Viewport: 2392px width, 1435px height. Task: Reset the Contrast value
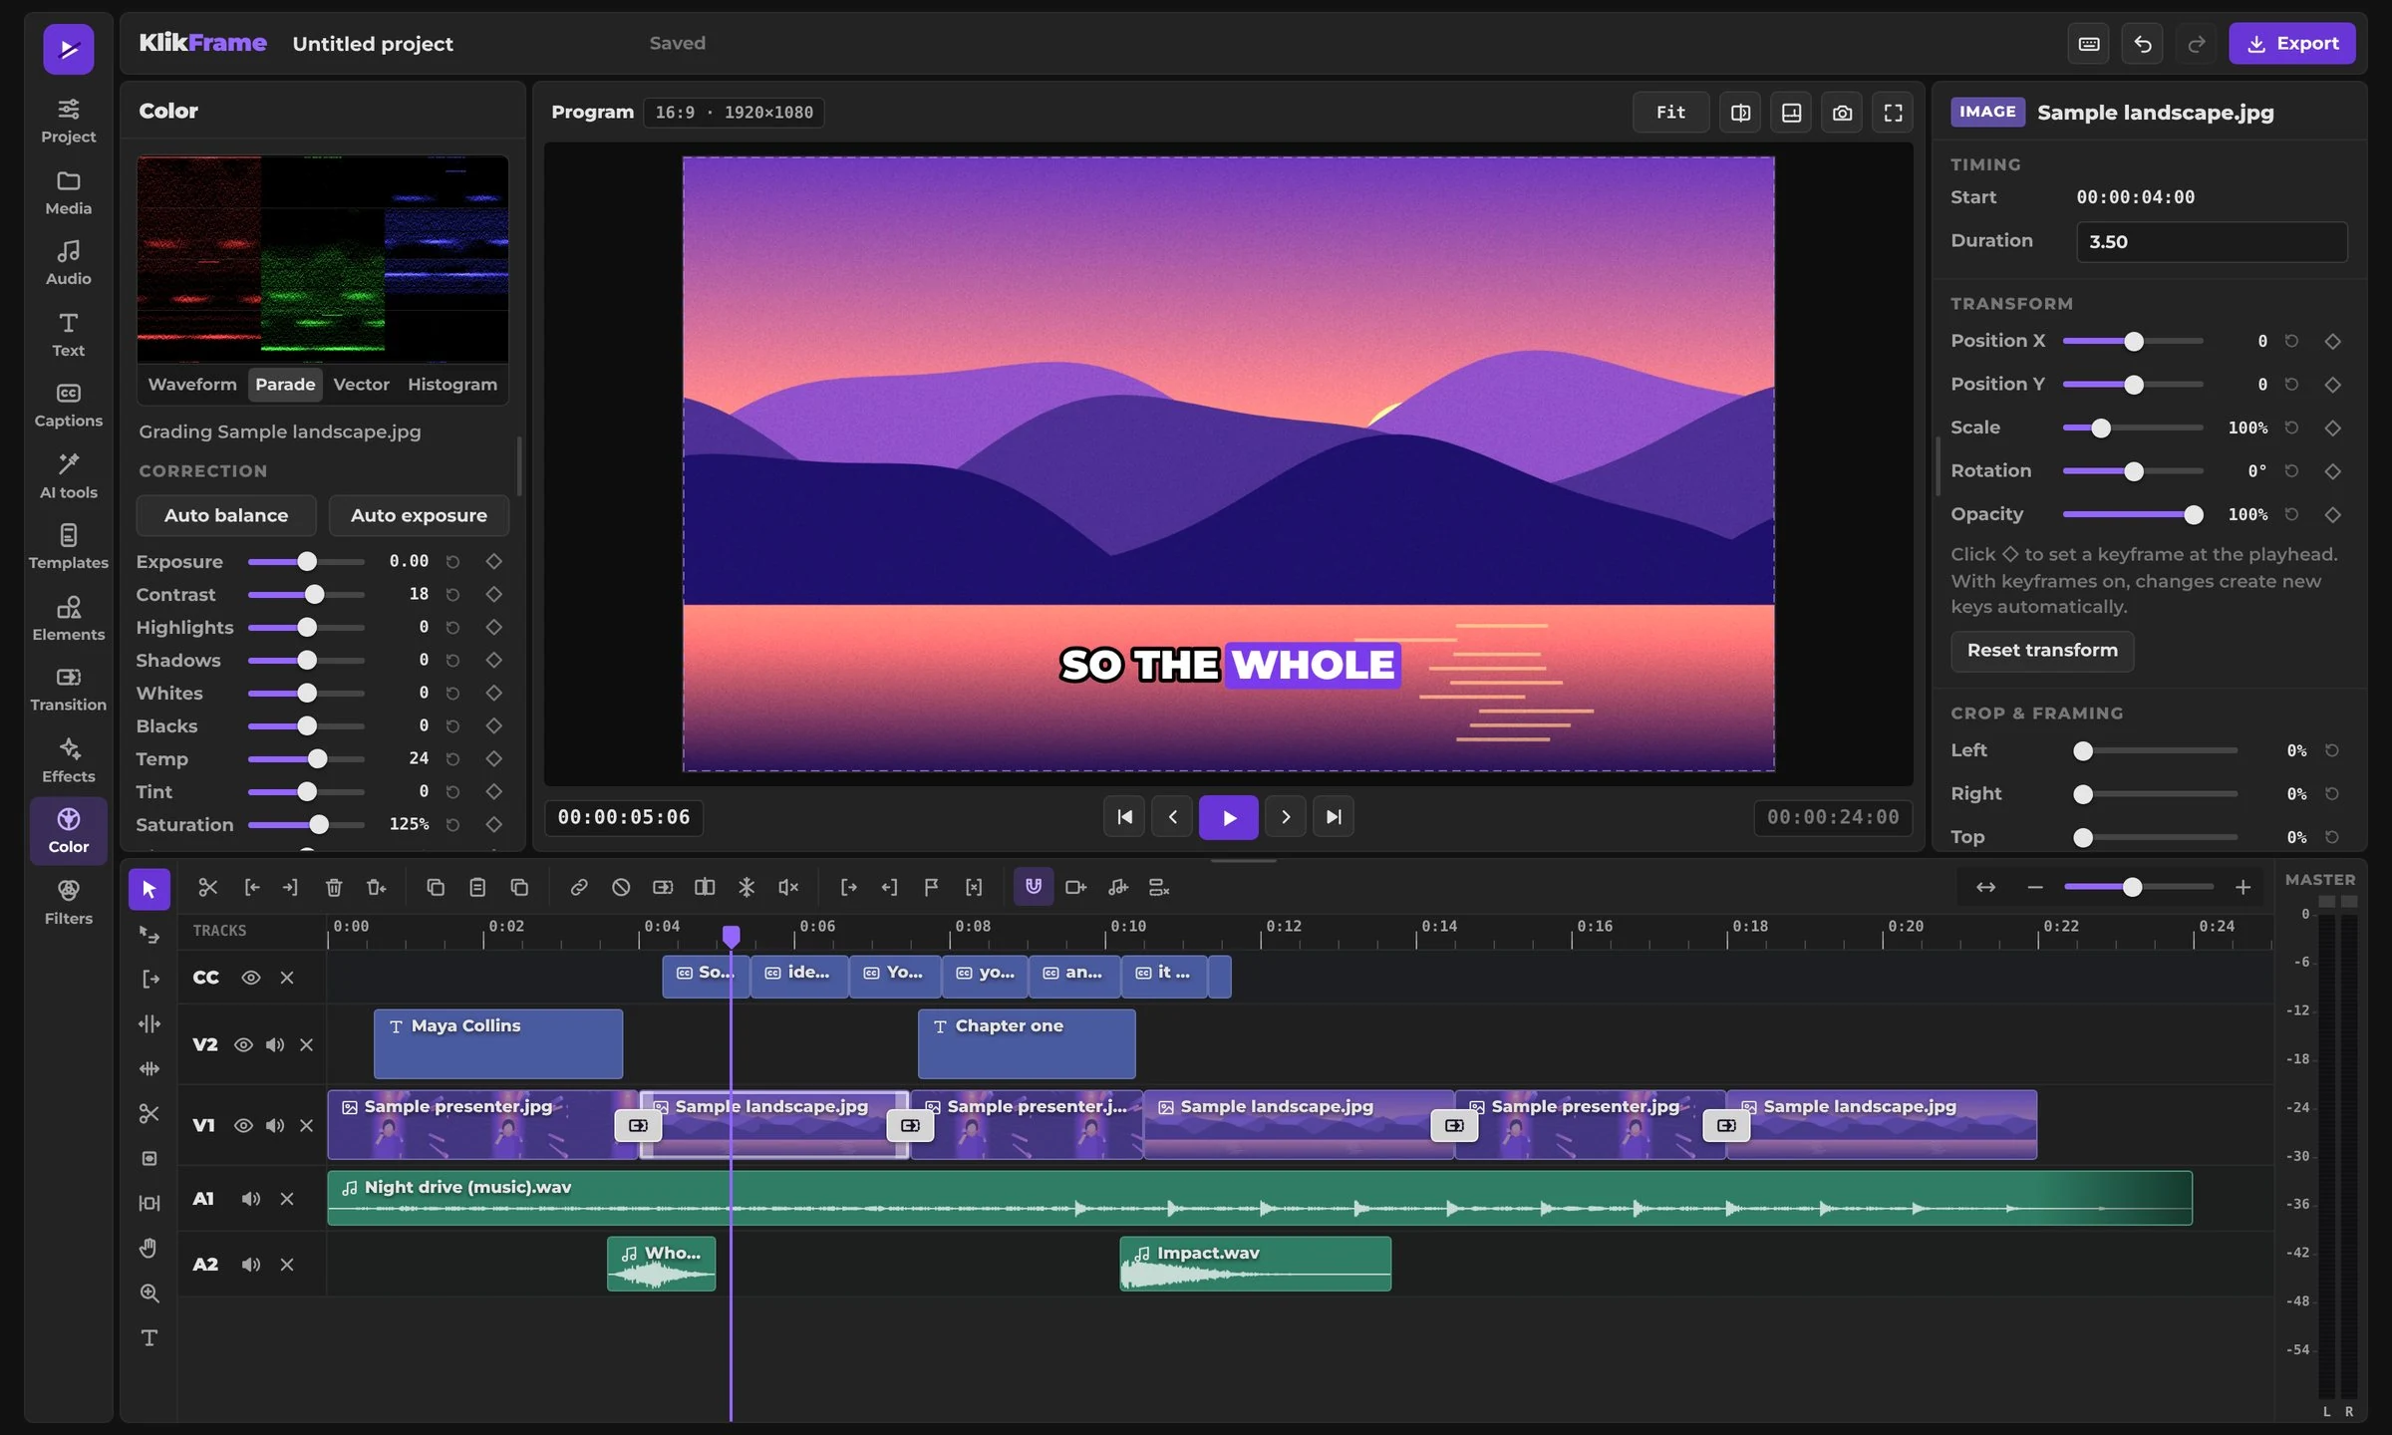(452, 595)
